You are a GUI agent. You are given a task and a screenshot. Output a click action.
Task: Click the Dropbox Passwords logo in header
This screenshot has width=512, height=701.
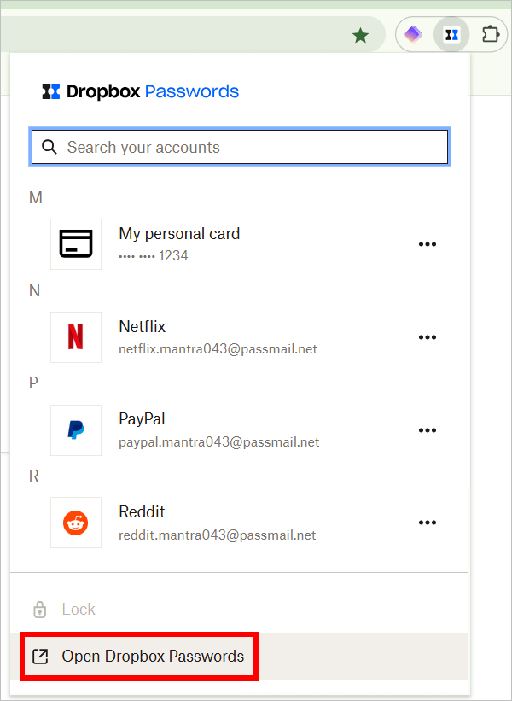140,91
